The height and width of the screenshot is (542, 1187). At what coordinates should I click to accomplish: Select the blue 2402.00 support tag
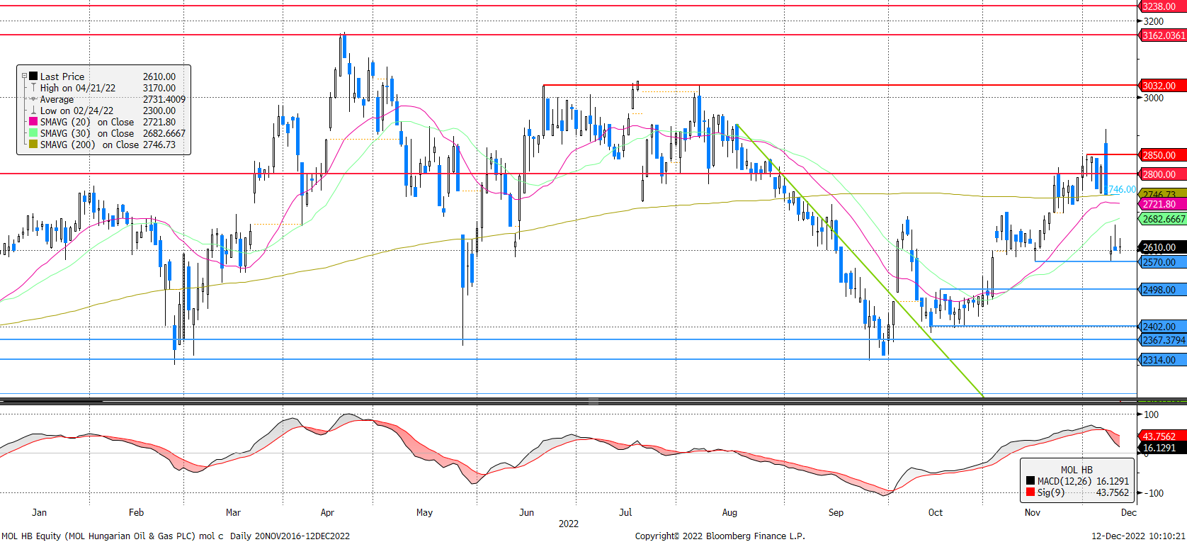click(x=1162, y=327)
